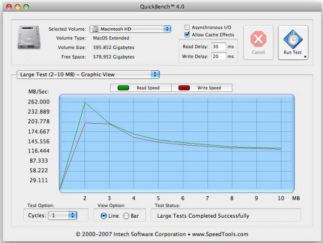Click the Write Delay input field
The height and width of the screenshot is (243, 323).
click(219, 56)
